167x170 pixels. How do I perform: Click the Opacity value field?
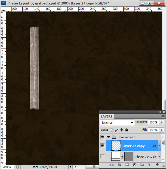(x=153, y=122)
